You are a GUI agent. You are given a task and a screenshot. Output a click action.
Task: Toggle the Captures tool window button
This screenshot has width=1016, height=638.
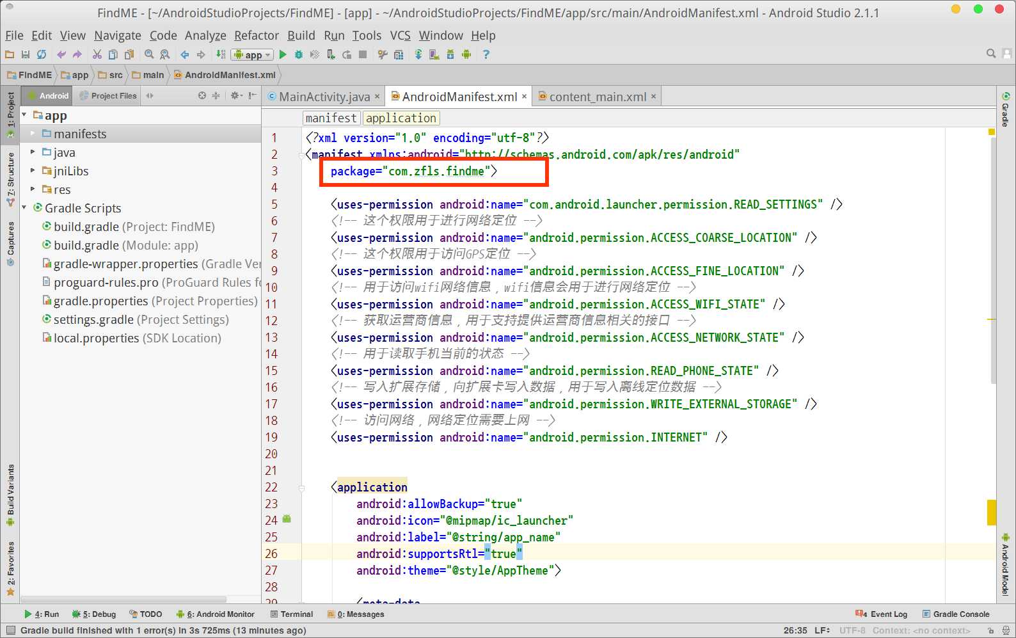pos(10,244)
